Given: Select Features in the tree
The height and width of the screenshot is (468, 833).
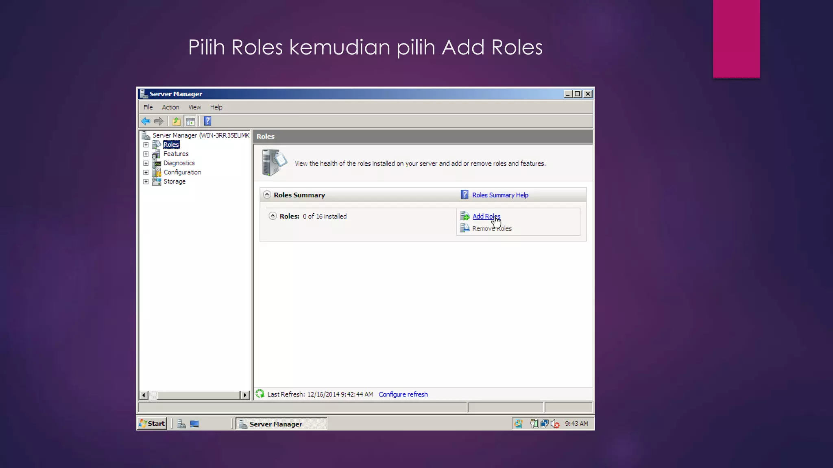Looking at the screenshot, I should 176,154.
